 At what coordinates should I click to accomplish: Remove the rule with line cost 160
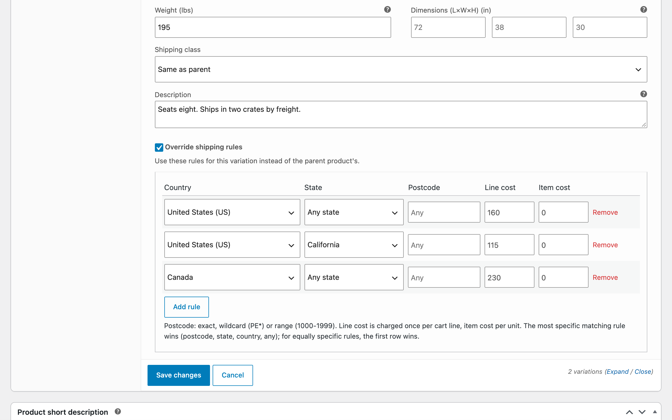(x=605, y=213)
